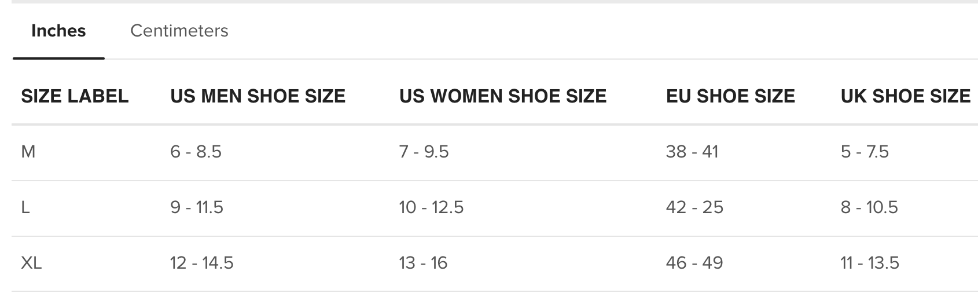The image size is (978, 293).
Task: Click the UK 5 - 7.5 cell
Action: 865,152
